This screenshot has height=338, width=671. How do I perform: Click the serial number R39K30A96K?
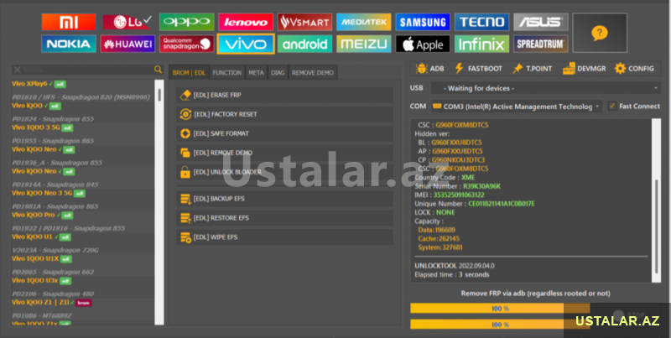tap(481, 186)
